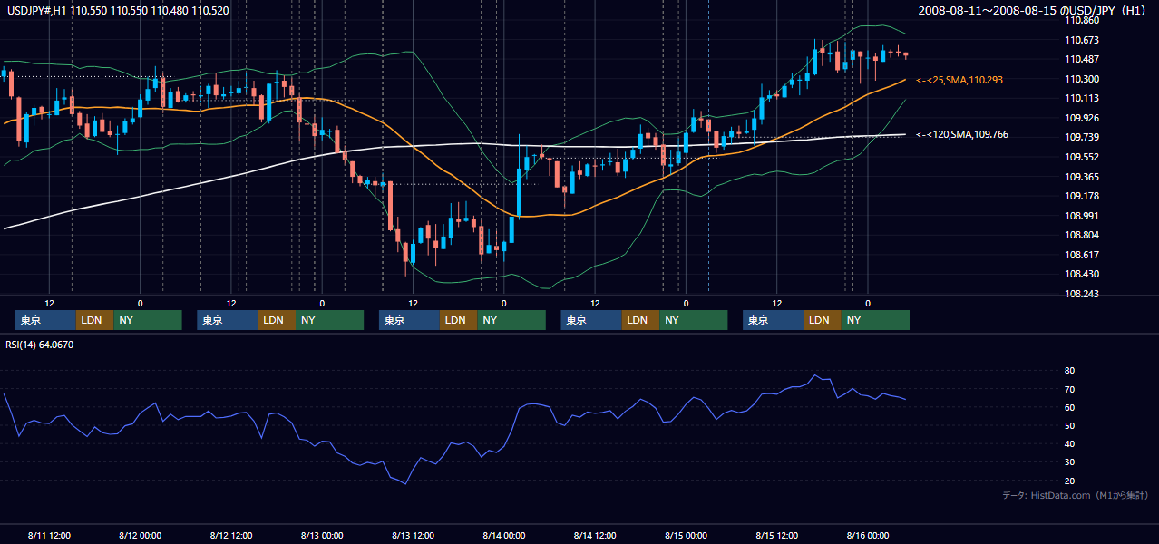
Task: Click the RSI scale value 40
Action: [1069, 443]
